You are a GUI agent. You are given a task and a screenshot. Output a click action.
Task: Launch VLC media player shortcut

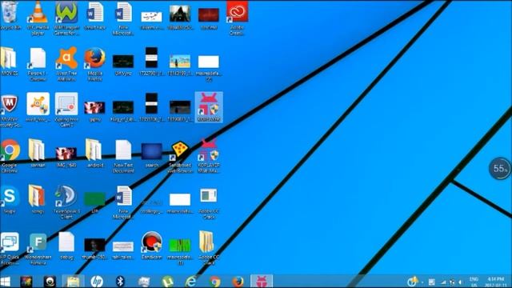click(38, 17)
